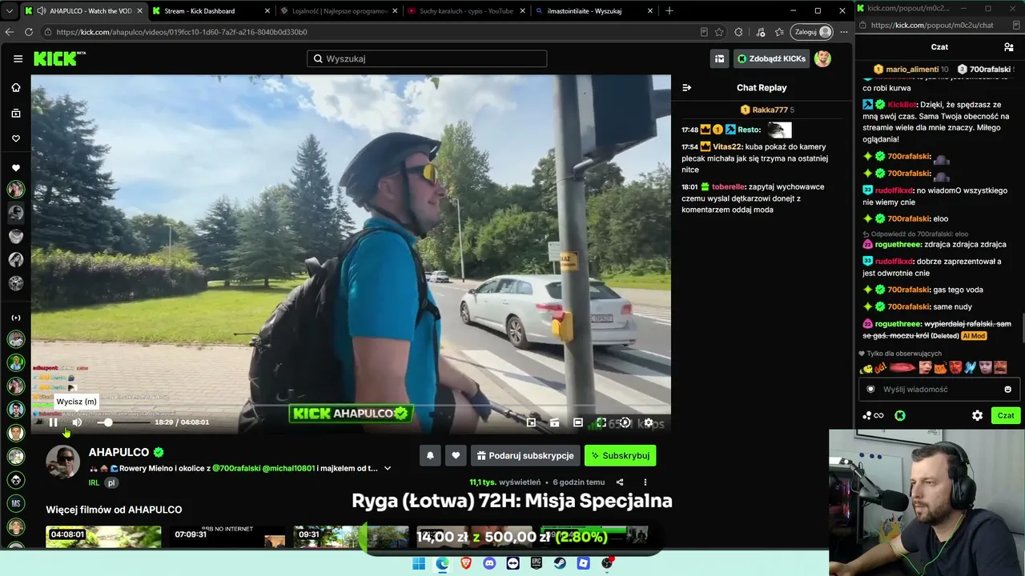Open a new browser tab
The image size is (1025, 576).
pos(669,11)
